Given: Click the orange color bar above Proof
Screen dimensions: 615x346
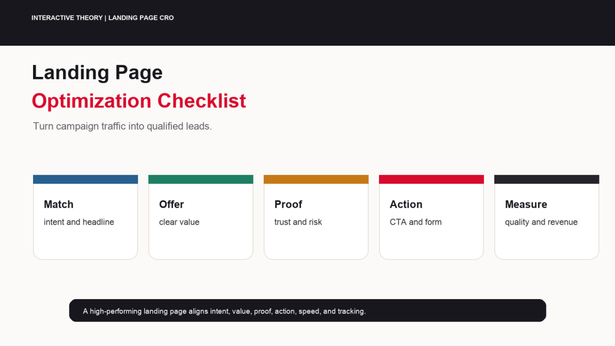Looking at the screenshot, I should [316, 179].
